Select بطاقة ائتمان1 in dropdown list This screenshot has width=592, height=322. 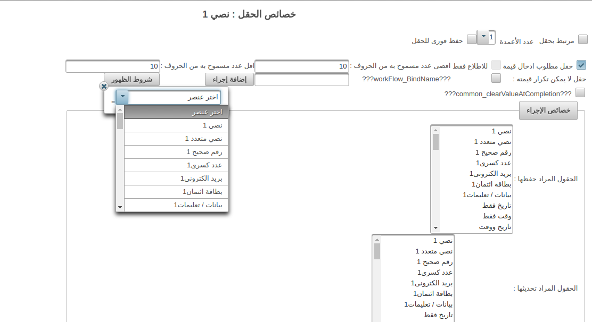pos(176,192)
